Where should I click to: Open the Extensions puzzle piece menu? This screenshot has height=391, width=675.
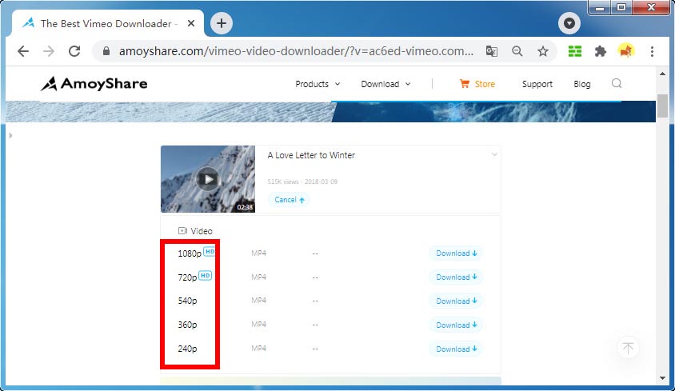pyautogui.click(x=600, y=51)
